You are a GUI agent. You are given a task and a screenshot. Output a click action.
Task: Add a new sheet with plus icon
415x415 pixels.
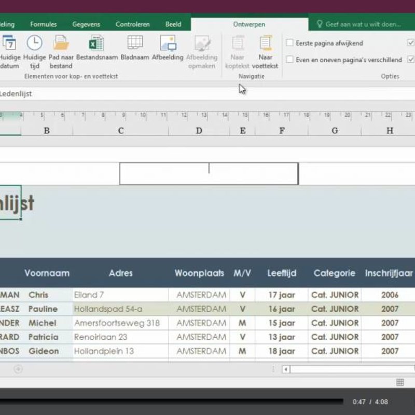[18, 369]
